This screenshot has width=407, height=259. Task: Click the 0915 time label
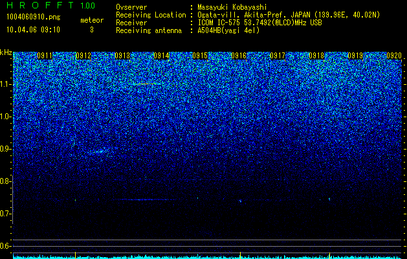pos(200,56)
